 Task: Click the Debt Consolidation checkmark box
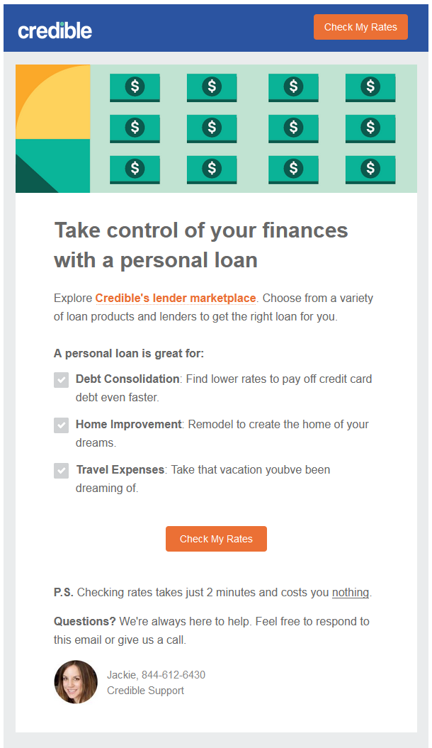pyautogui.click(x=62, y=380)
